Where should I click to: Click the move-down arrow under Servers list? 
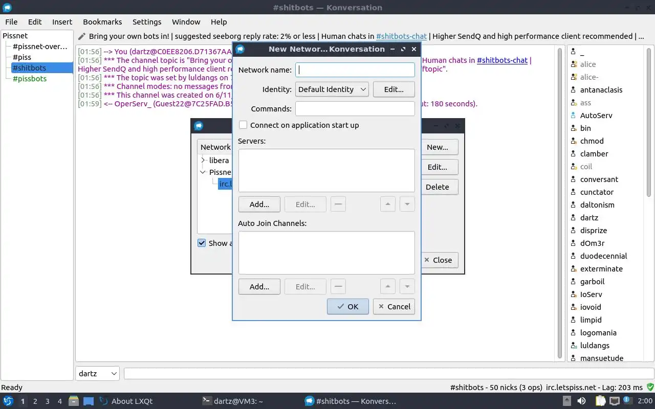pyautogui.click(x=407, y=204)
